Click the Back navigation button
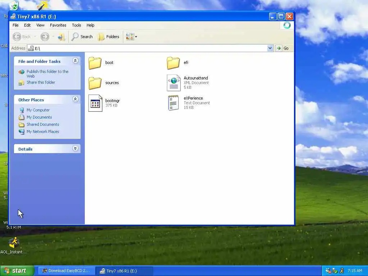368x276 pixels. [22, 37]
